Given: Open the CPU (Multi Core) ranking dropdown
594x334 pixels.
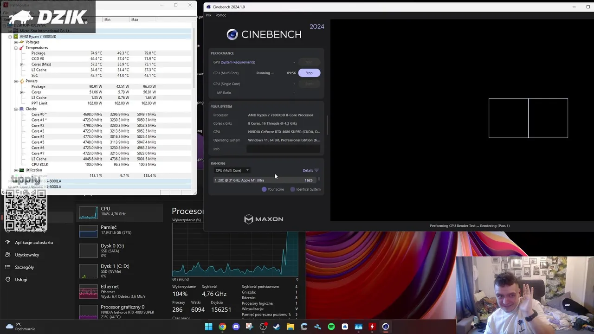Looking at the screenshot, I should pos(232,170).
